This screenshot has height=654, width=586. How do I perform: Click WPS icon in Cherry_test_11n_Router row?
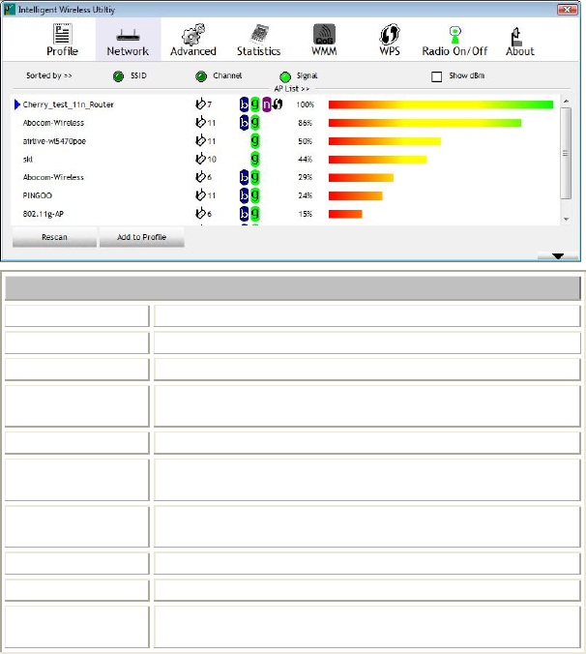pos(278,104)
